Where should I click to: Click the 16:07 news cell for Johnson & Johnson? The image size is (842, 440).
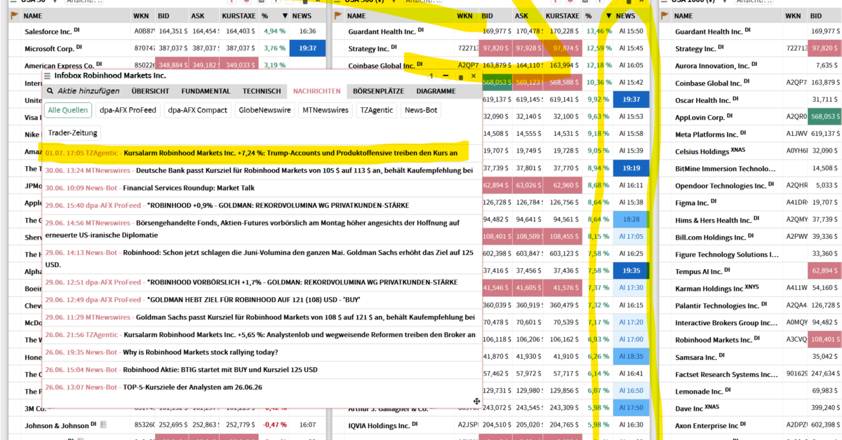point(307,425)
